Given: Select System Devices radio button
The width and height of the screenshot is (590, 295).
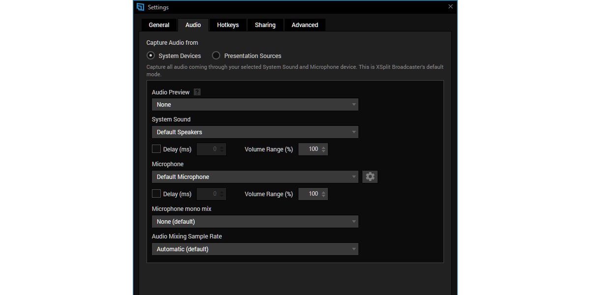Looking at the screenshot, I should pos(151,56).
